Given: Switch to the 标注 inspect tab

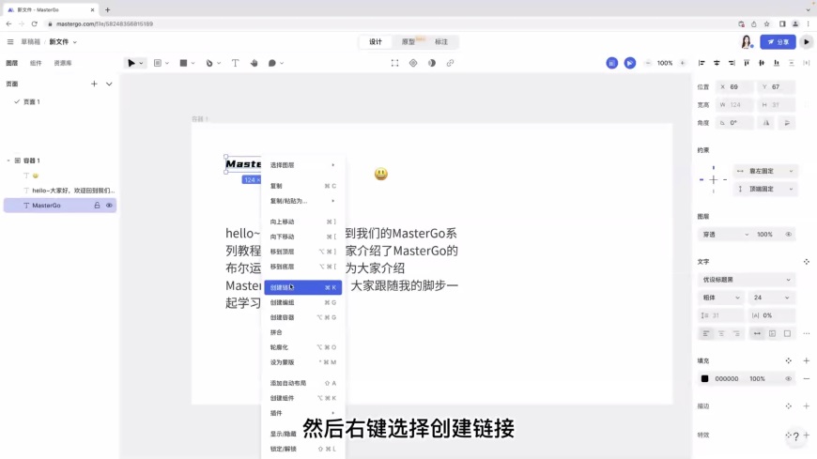Looking at the screenshot, I should (x=441, y=41).
